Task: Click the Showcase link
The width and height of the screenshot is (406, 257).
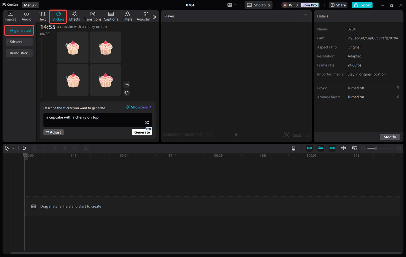Action: tap(138, 107)
